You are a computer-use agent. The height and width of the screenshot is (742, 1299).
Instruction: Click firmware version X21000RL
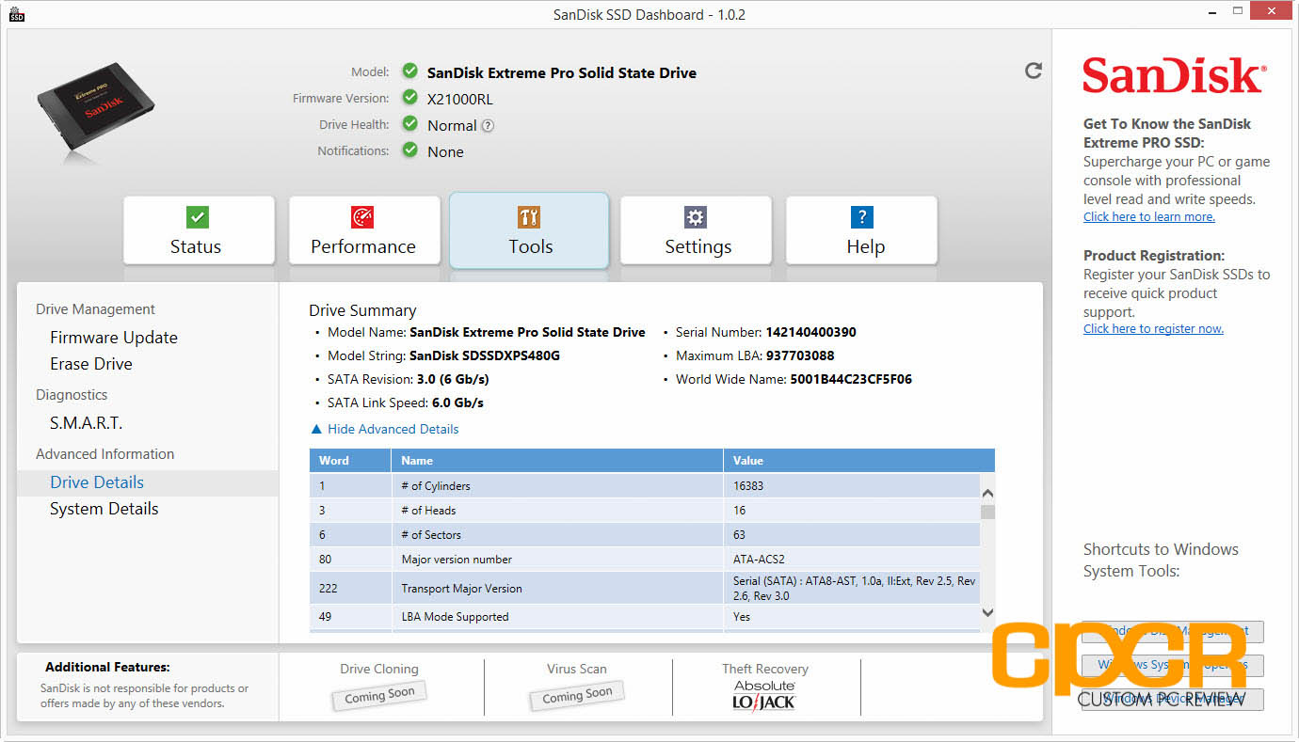[460, 99]
